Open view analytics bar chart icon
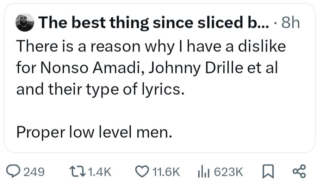318x186 pixels. click(x=203, y=171)
